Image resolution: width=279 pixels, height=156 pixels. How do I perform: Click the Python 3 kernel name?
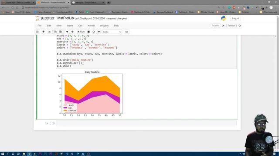(232, 26)
